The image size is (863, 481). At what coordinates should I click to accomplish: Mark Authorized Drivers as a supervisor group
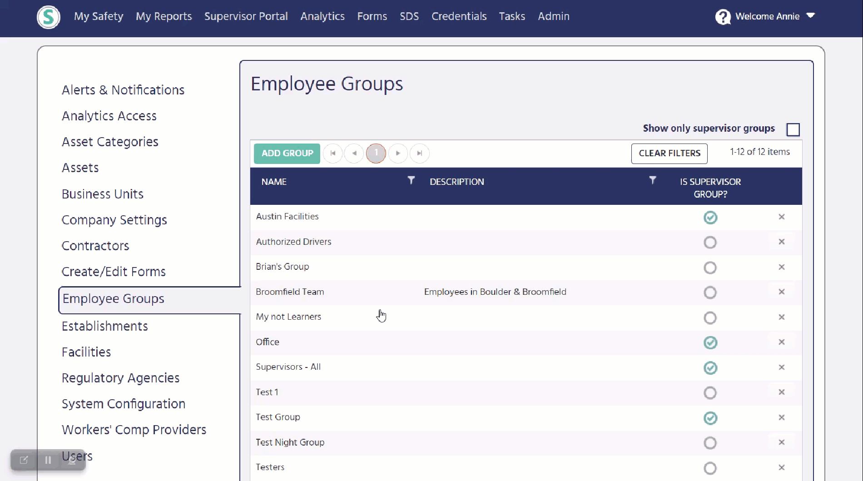coord(710,242)
